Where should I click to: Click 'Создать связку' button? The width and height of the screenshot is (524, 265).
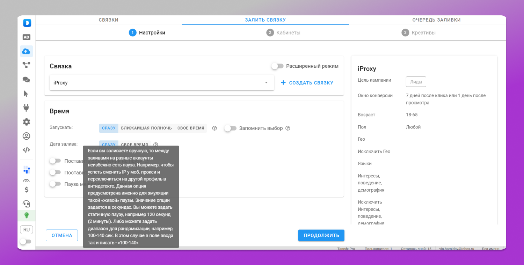307,83
